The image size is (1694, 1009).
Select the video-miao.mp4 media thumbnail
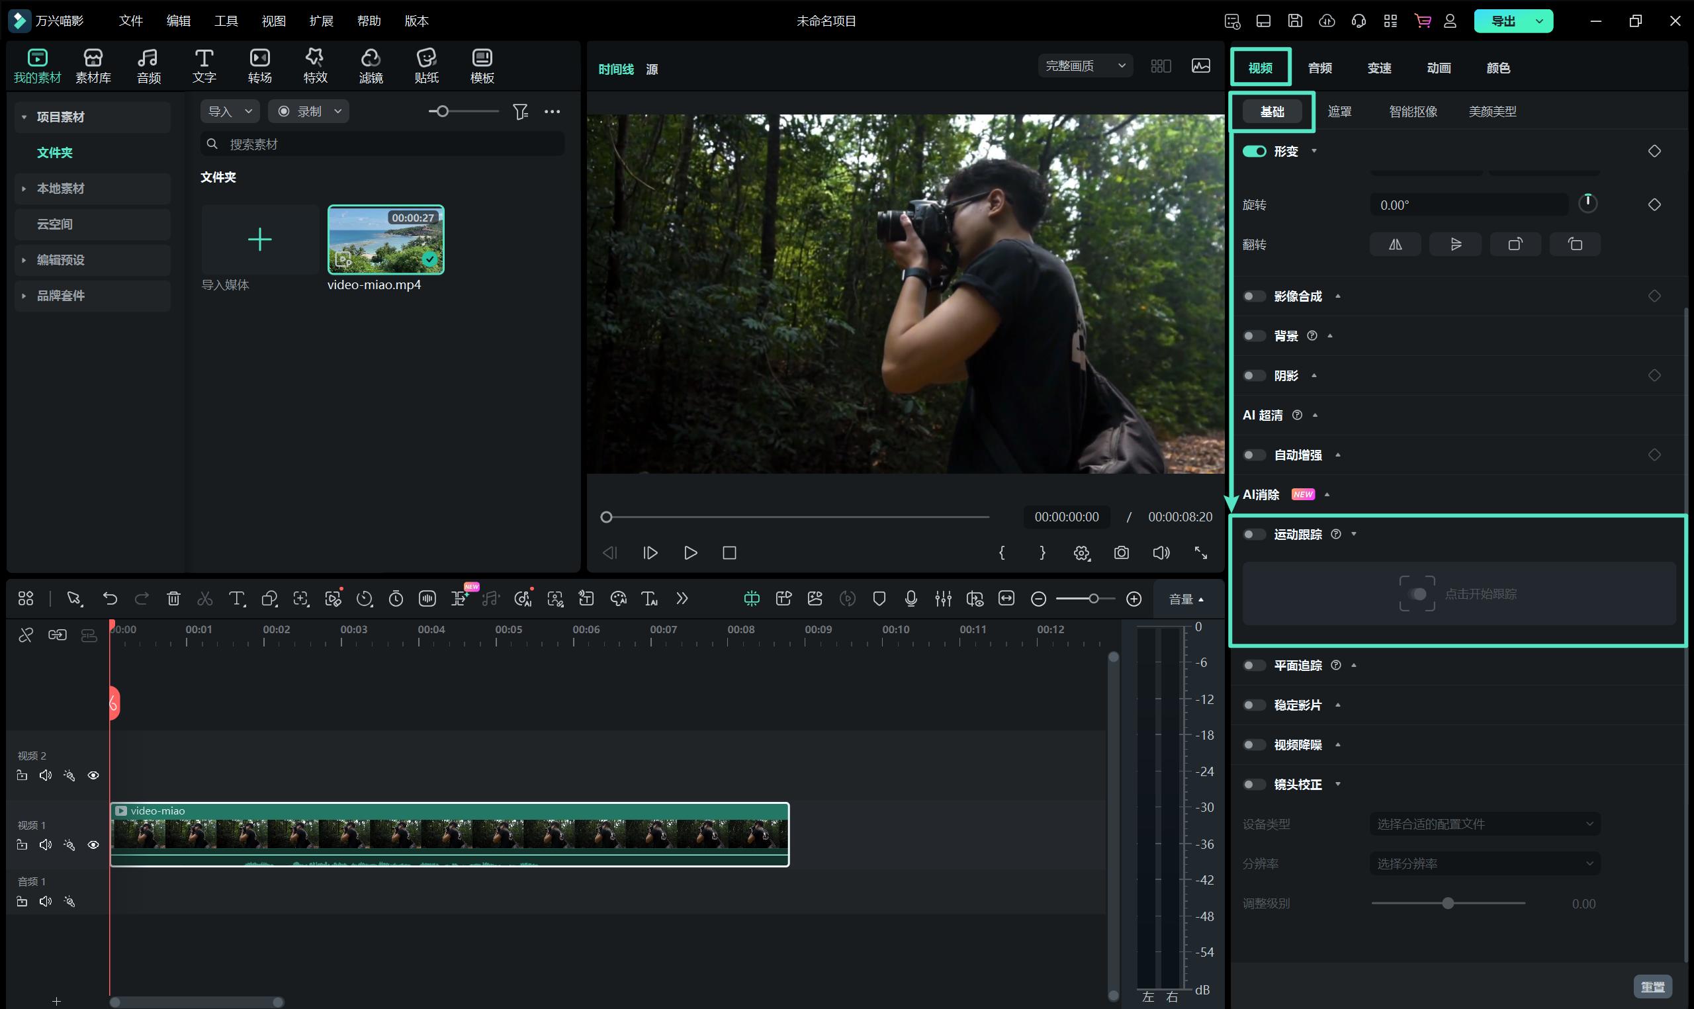pos(385,240)
